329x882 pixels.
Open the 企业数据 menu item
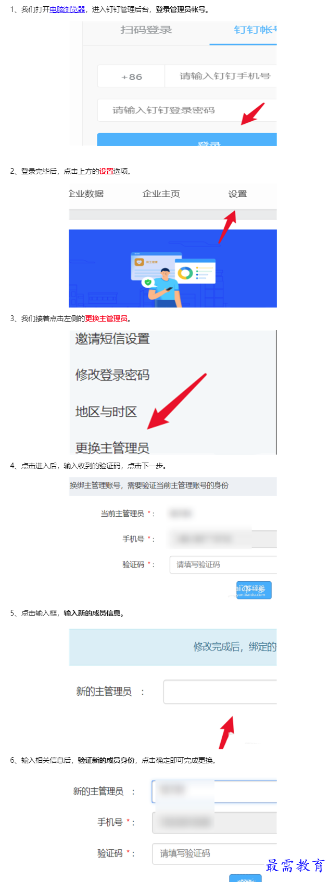point(86,194)
